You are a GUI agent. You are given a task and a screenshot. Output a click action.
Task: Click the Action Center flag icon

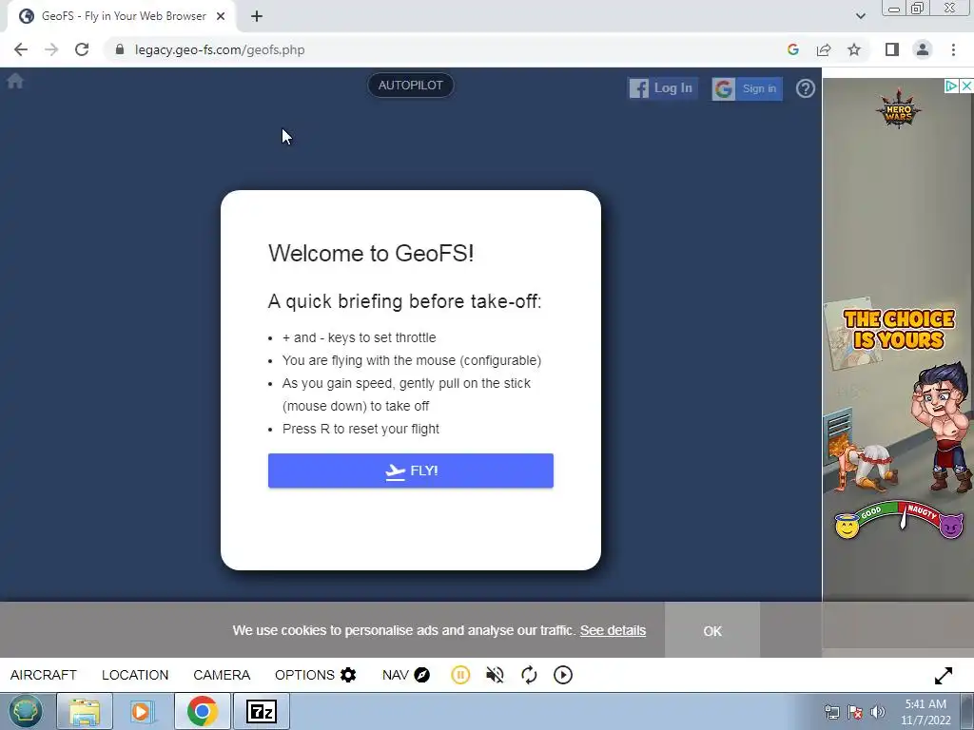click(x=855, y=712)
